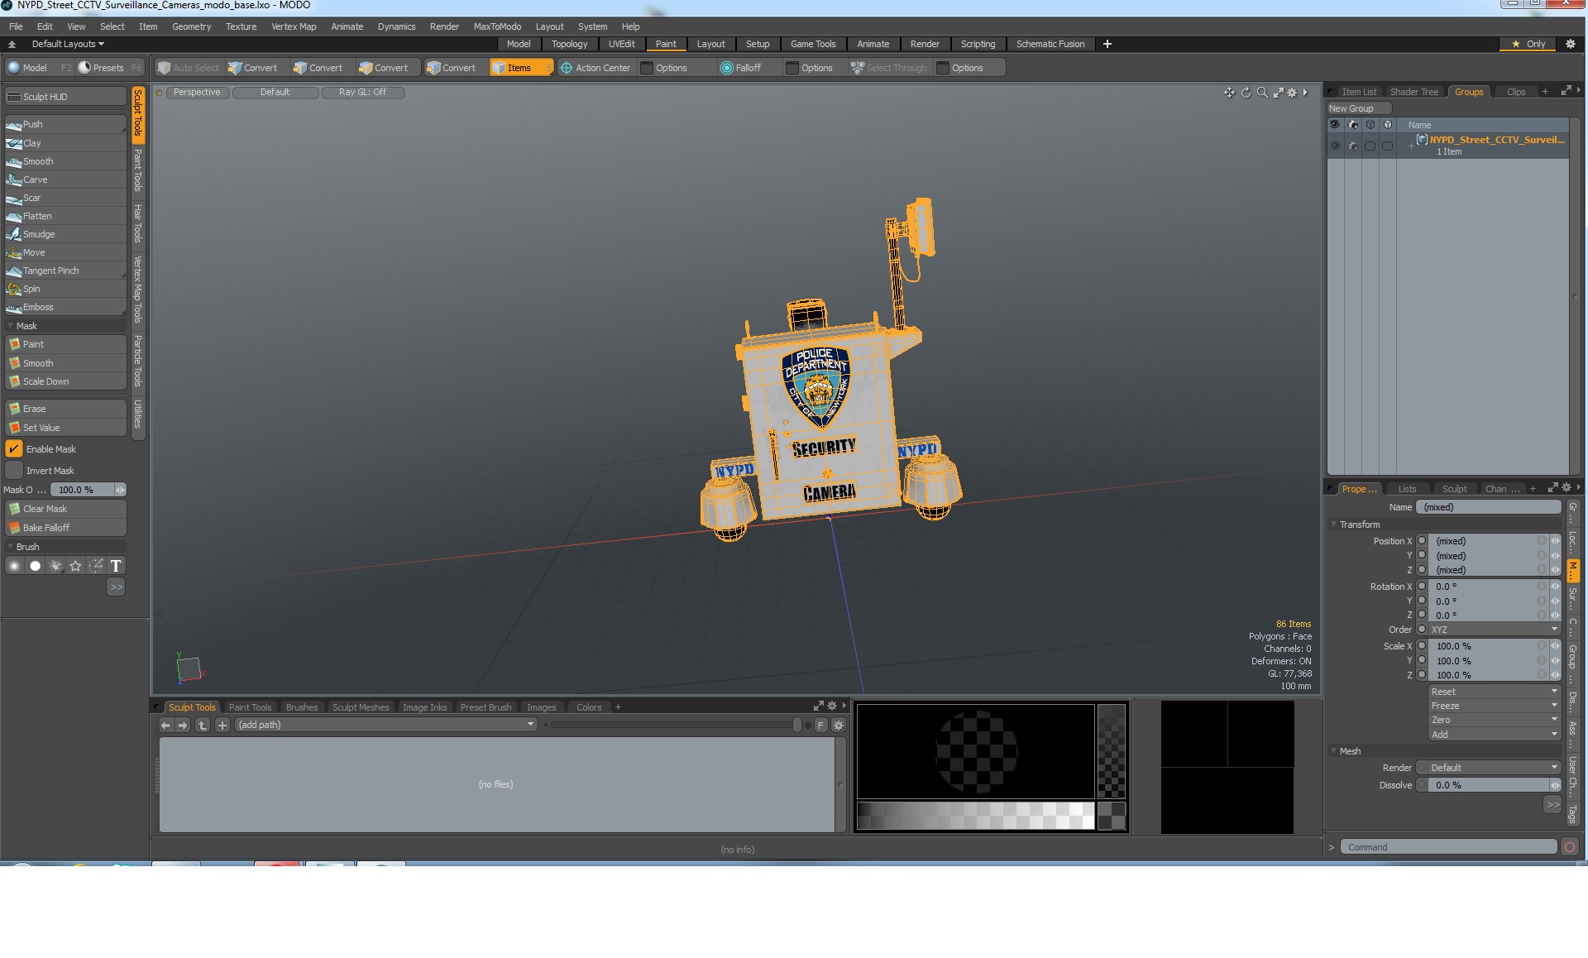1588x958 pixels.
Task: Select the Push sculpt tool
Action: coord(65,124)
